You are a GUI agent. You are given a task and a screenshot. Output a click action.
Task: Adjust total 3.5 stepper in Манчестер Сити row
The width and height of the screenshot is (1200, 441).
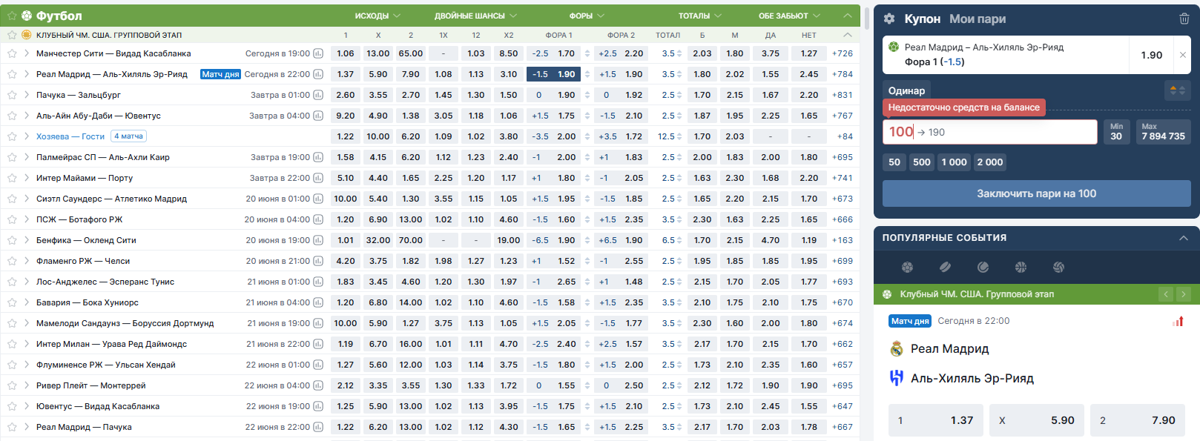point(679,53)
